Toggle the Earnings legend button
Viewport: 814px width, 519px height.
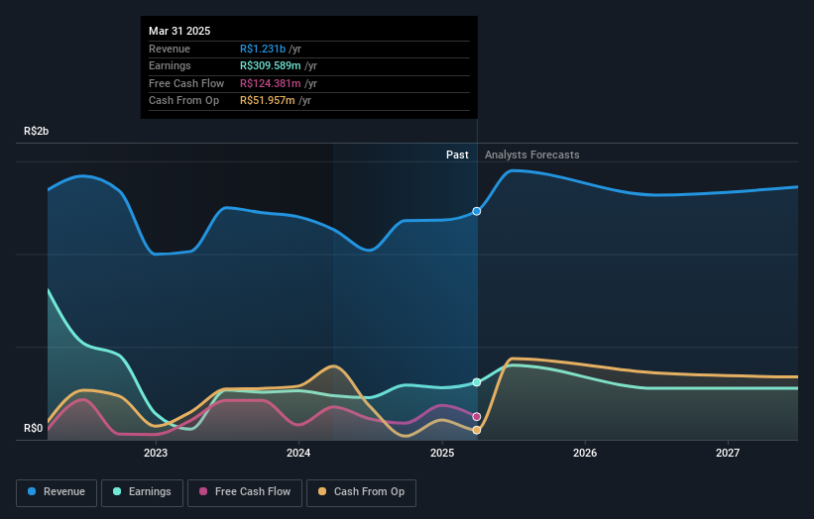click(x=142, y=492)
